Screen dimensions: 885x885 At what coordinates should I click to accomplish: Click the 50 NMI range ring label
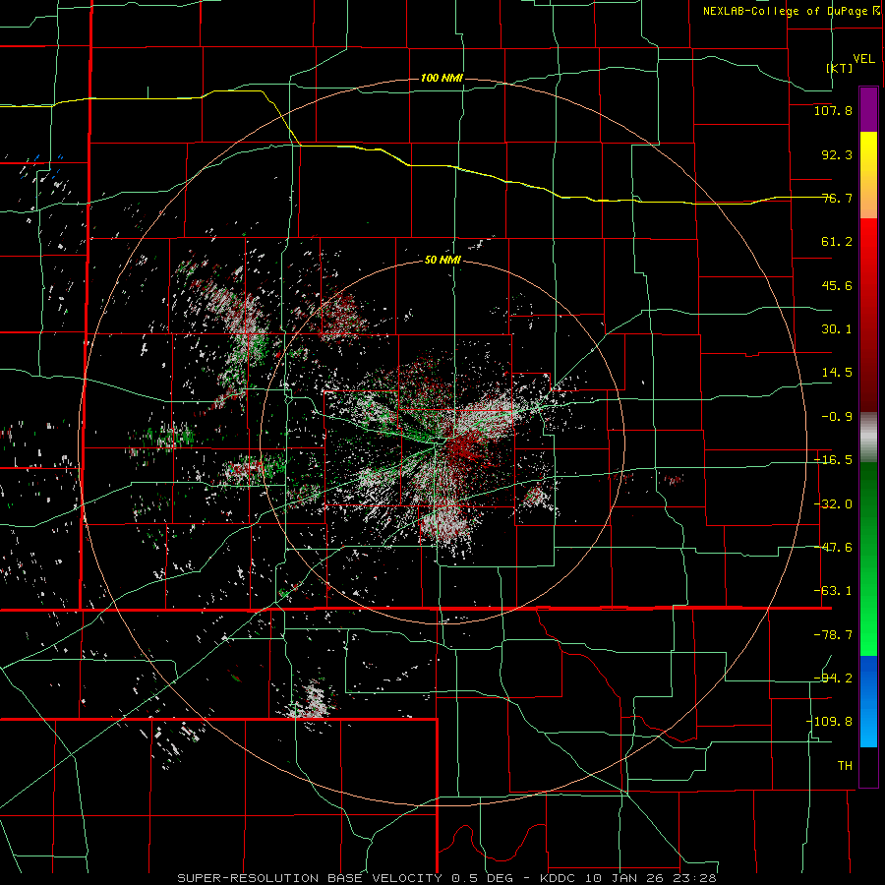click(442, 261)
